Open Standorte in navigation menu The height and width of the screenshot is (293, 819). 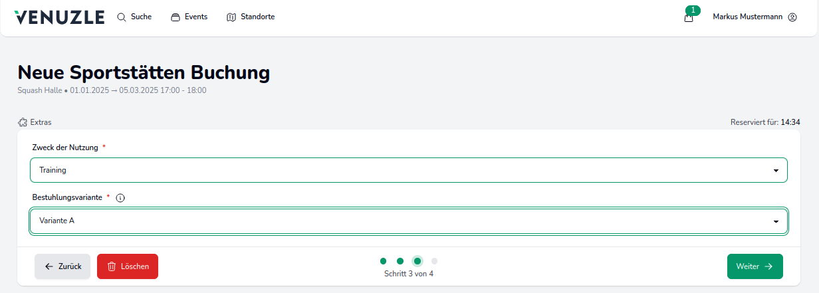tap(257, 17)
